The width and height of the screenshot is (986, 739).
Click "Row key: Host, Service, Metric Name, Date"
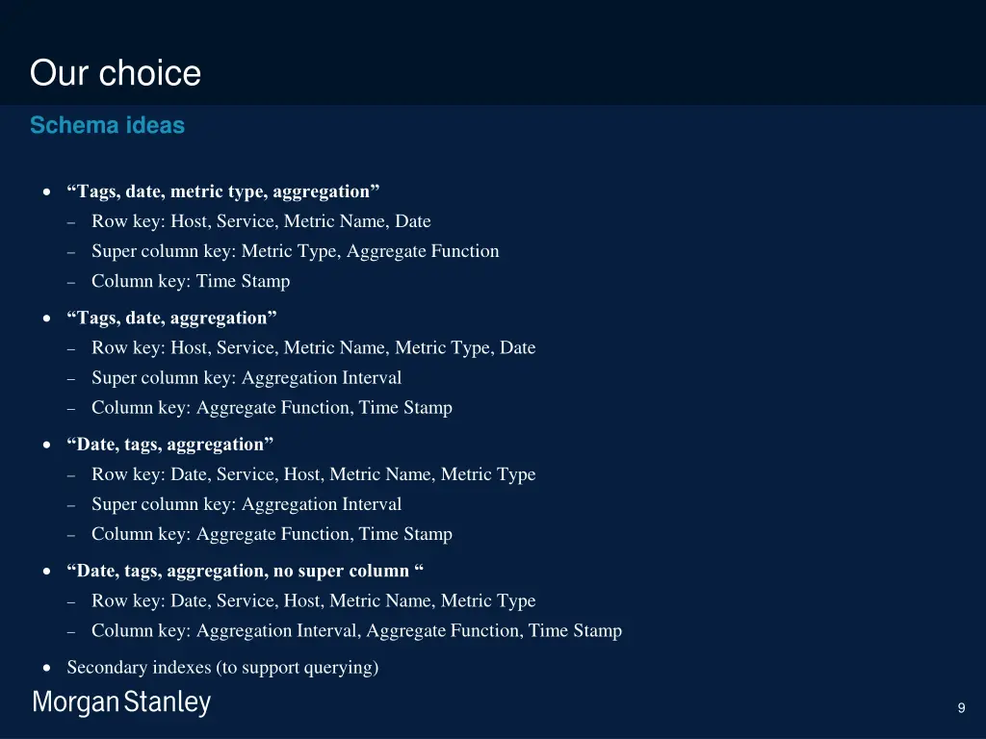[261, 221]
